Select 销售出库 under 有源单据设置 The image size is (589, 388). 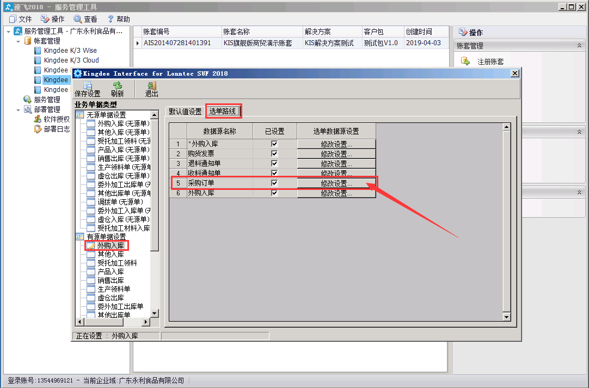[x=111, y=280]
